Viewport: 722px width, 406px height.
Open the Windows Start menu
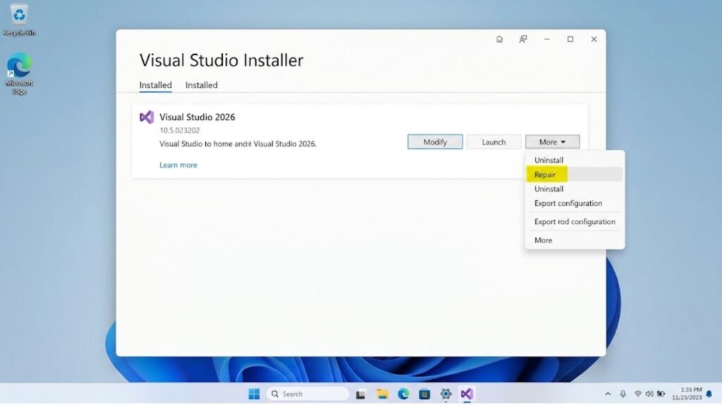[x=254, y=394]
